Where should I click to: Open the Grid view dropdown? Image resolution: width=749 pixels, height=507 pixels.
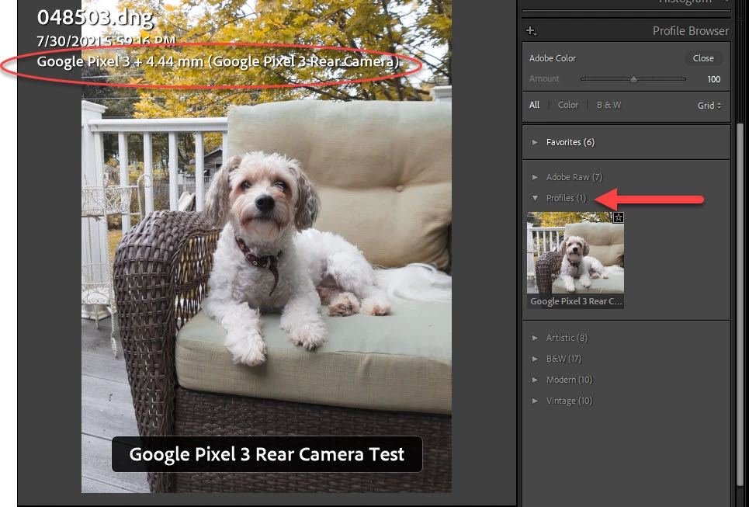pyautogui.click(x=709, y=106)
